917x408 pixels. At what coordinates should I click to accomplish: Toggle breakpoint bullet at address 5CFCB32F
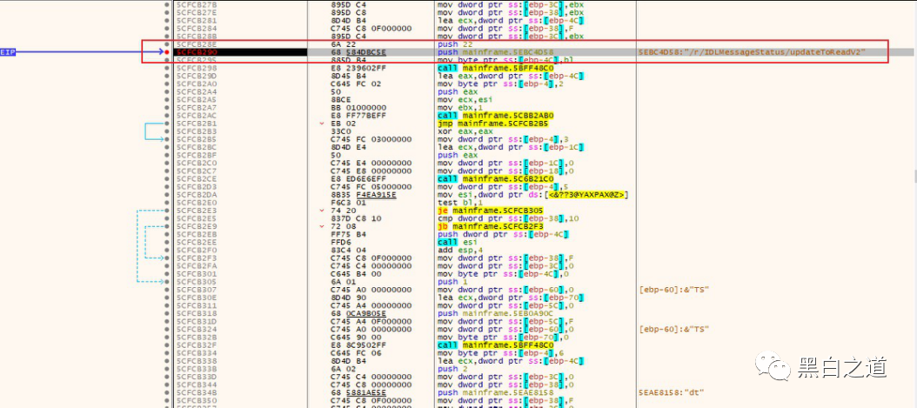click(167, 344)
